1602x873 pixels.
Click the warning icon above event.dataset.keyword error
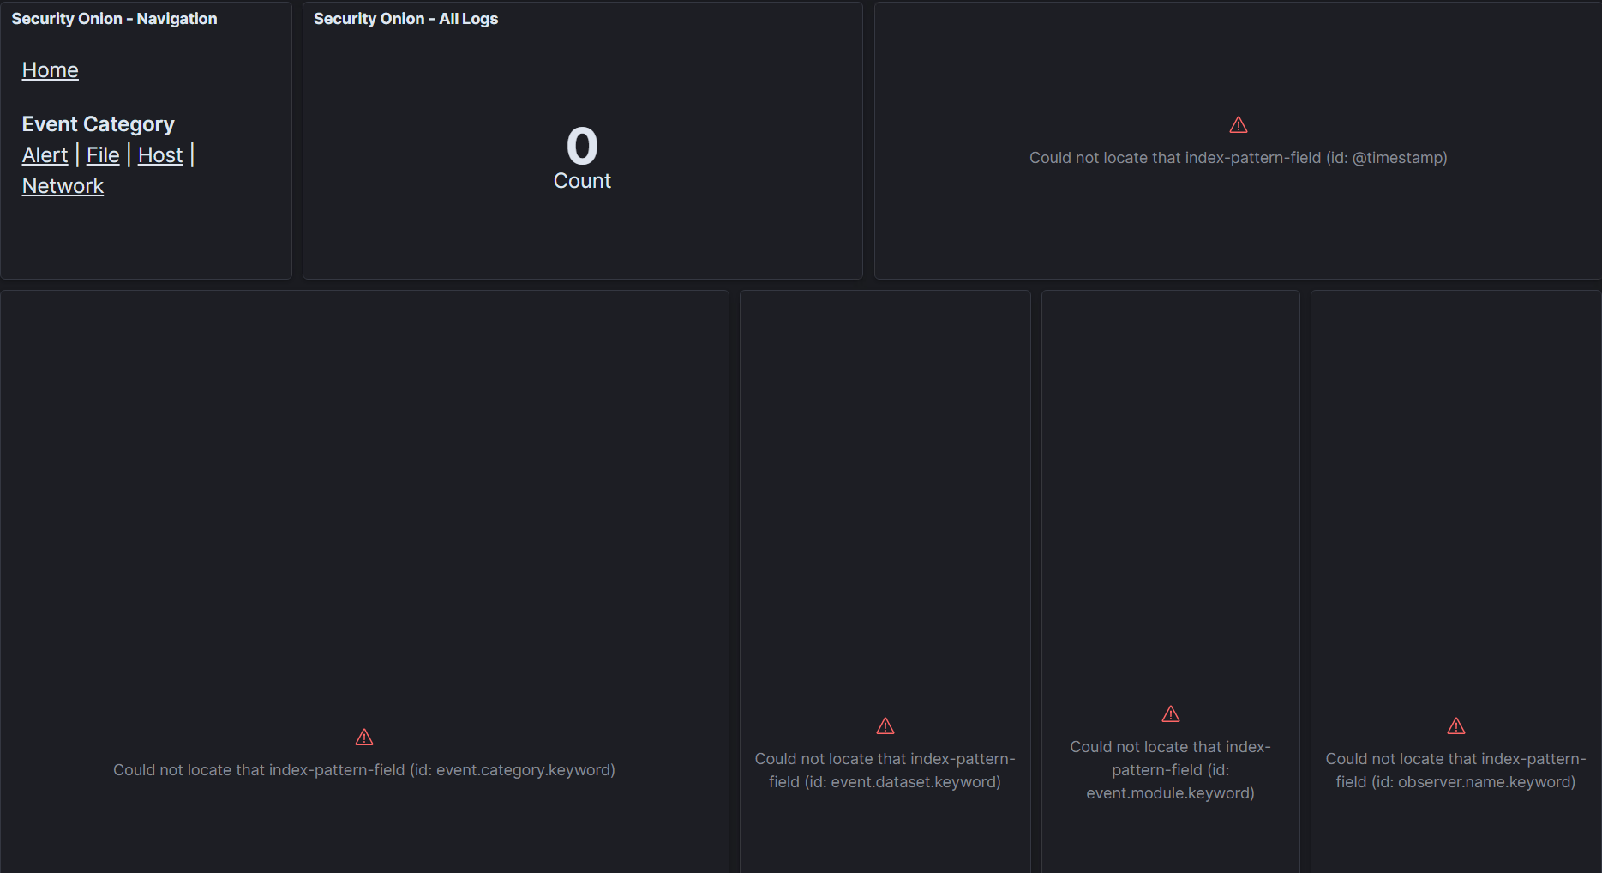885,726
